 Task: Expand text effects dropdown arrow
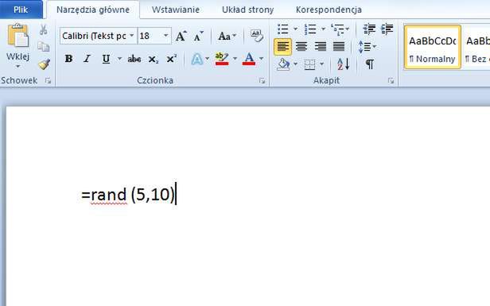pyautogui.click(x=207, y=58)
